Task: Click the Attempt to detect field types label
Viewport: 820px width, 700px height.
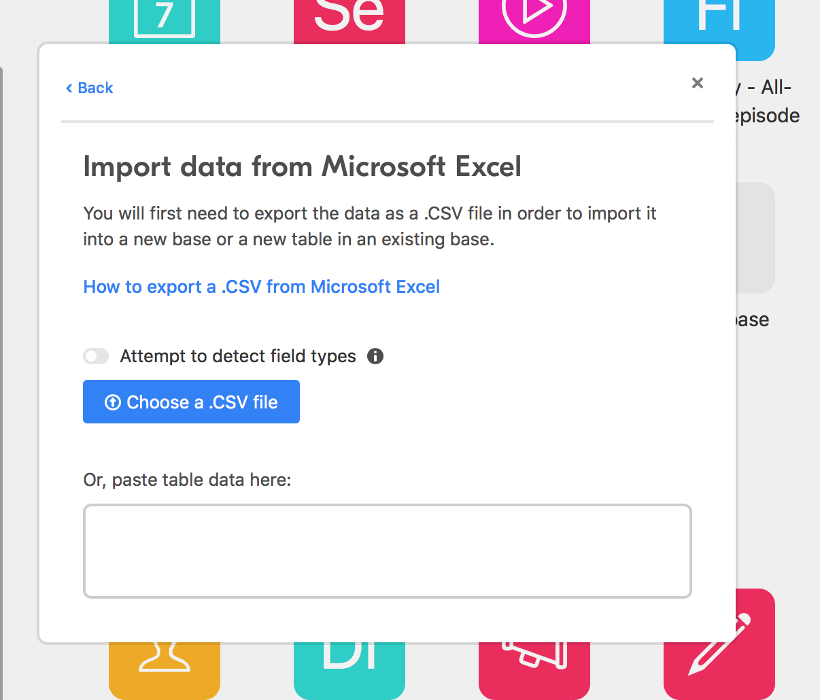Action: [x=238, y=356]
